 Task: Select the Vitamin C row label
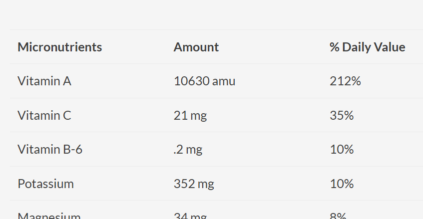[44, 116]
